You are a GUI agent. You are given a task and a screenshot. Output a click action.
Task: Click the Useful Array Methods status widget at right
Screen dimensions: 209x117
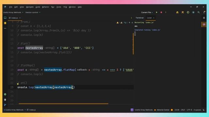point(144,110)
